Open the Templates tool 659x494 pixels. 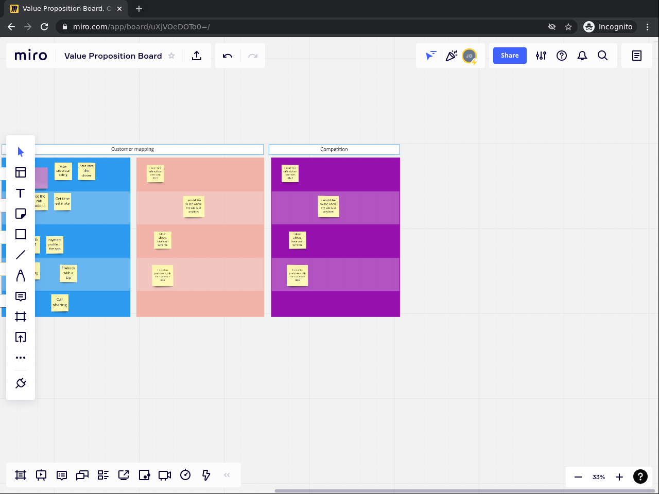pyautogui.click(x=21, y=172)
